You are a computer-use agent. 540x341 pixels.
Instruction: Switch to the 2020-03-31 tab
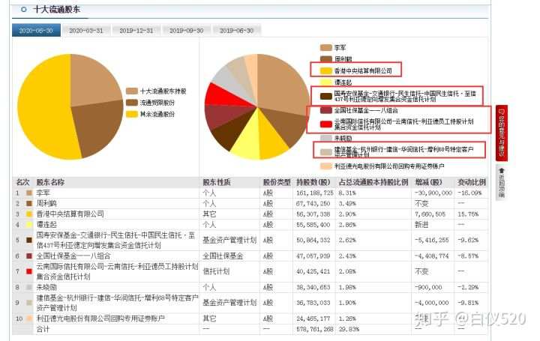click(x=86, y=31)
